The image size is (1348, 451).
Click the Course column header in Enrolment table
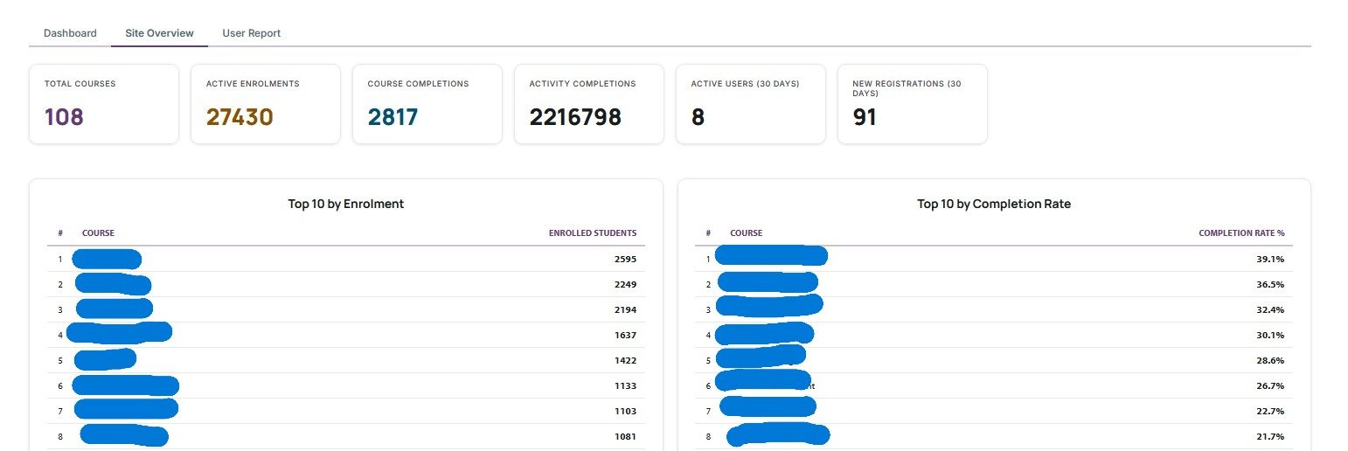pyautogui.click(x=98, y=233)
